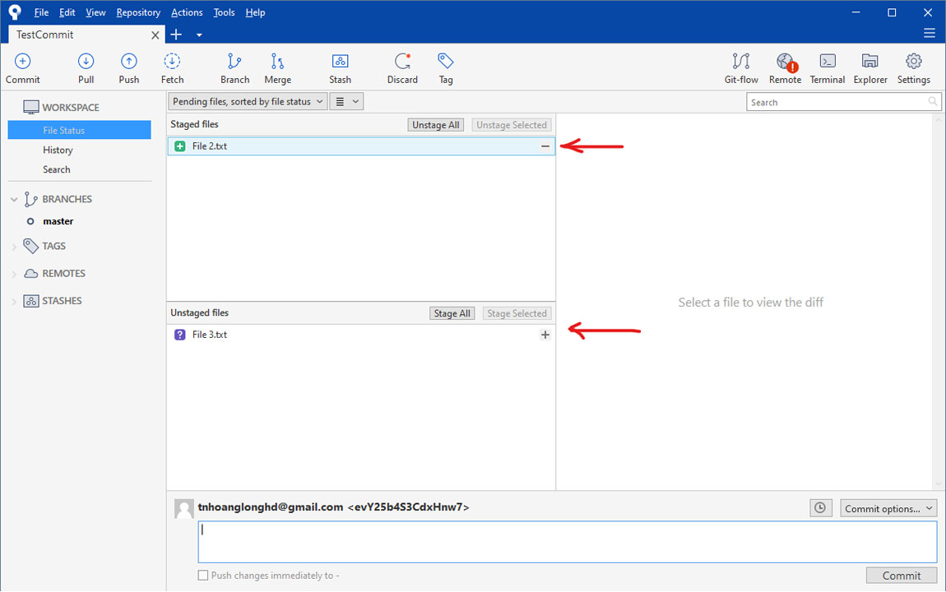Screen dimensions: 946x592
Task: Open the list view mode dropdown
Action: pyautogui.click(x=346, y=102)
